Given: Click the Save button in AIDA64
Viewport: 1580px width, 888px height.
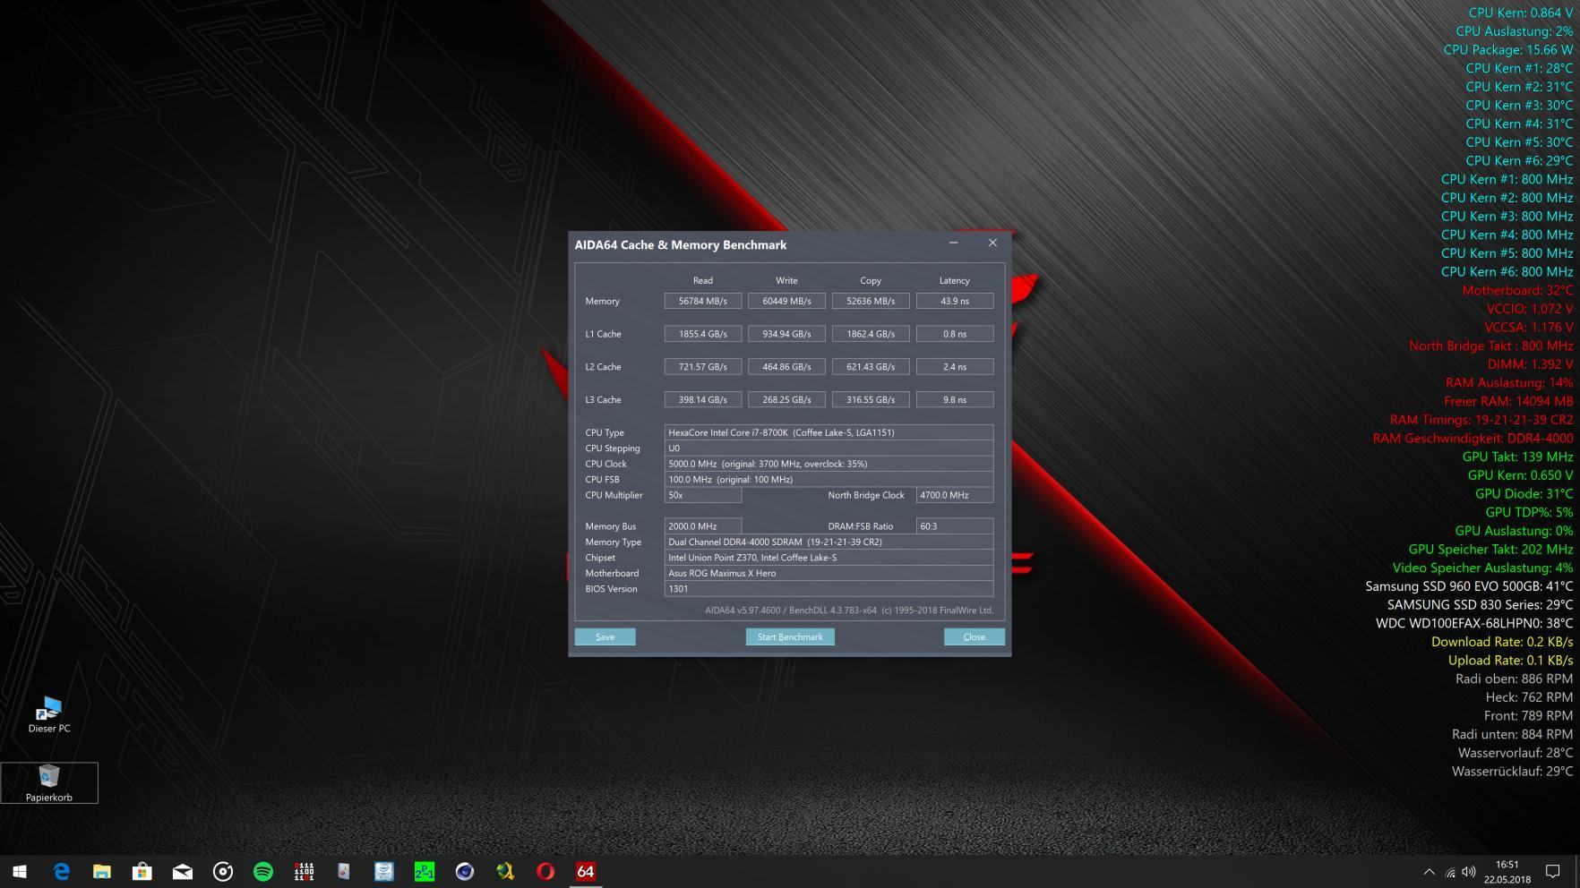Looking at the screenshot, I should point(605,636).
